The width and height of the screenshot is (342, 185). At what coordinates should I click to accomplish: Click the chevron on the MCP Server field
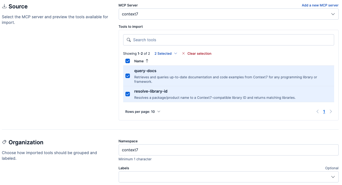(x=333, y=14)
